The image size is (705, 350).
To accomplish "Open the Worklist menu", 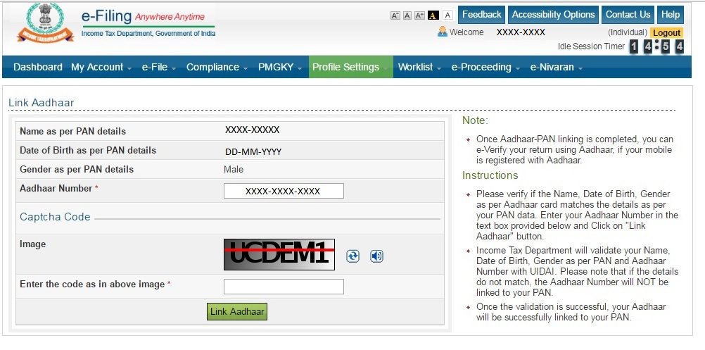I will click(420, 68).
